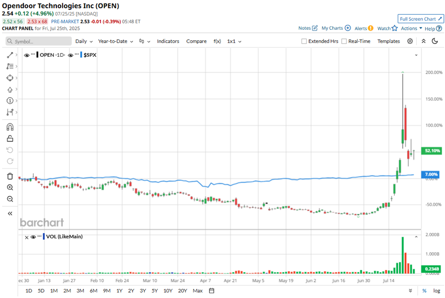Set range to 5Y
This screenshot has width=445, height=298.
pos(155,290)
